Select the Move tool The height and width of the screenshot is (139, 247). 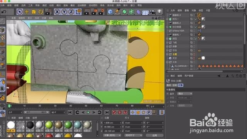(27, 12)
